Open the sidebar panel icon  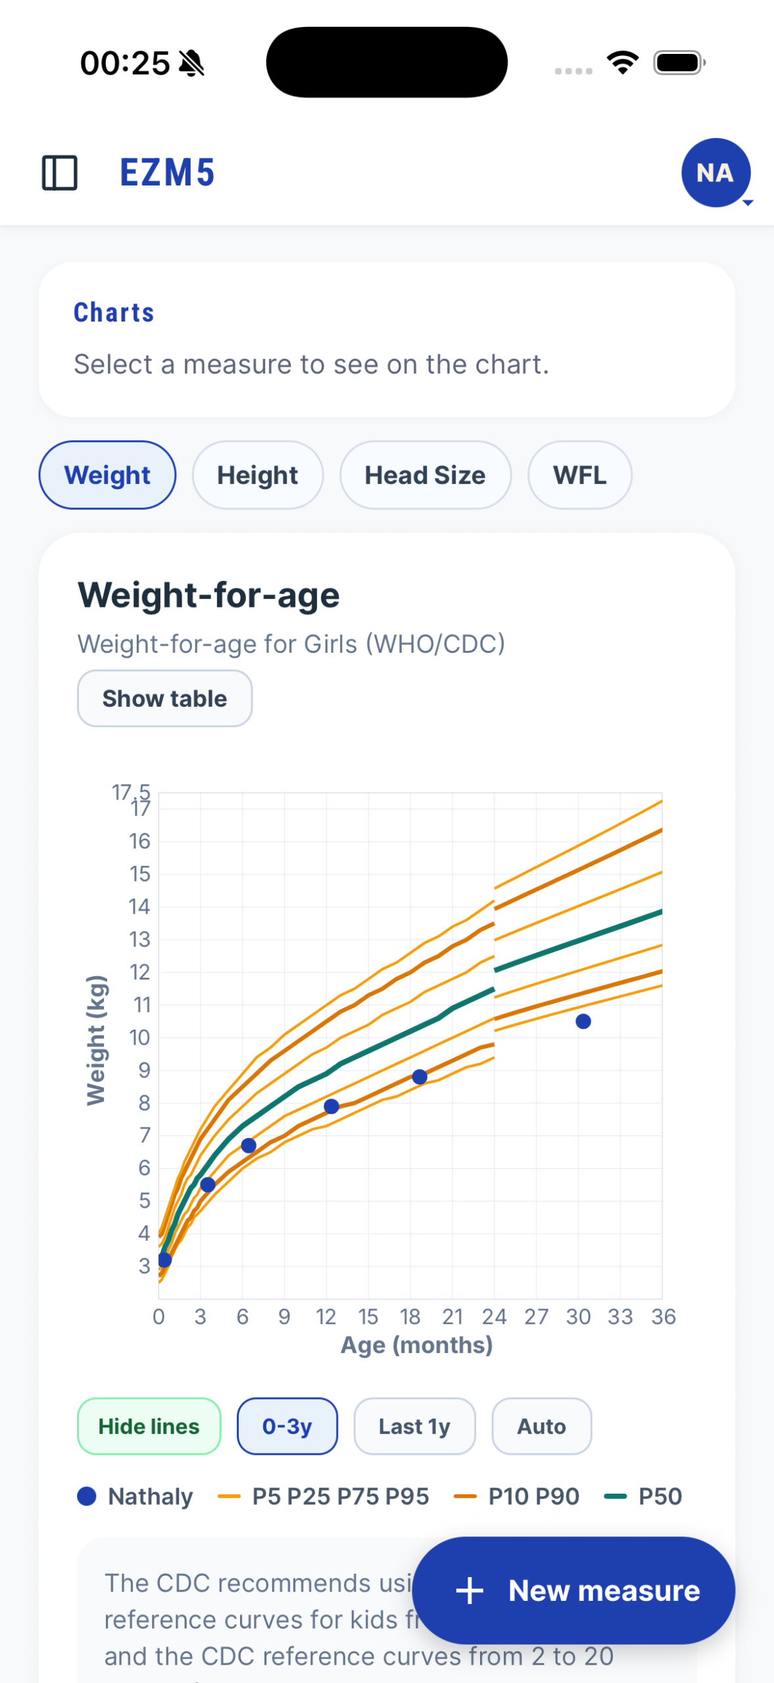click(59, 173)
